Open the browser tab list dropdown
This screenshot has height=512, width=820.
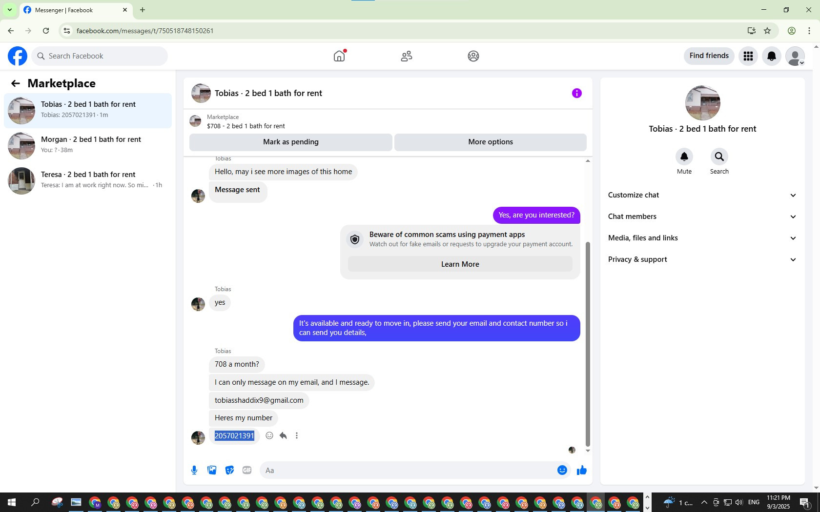(10, 10)
